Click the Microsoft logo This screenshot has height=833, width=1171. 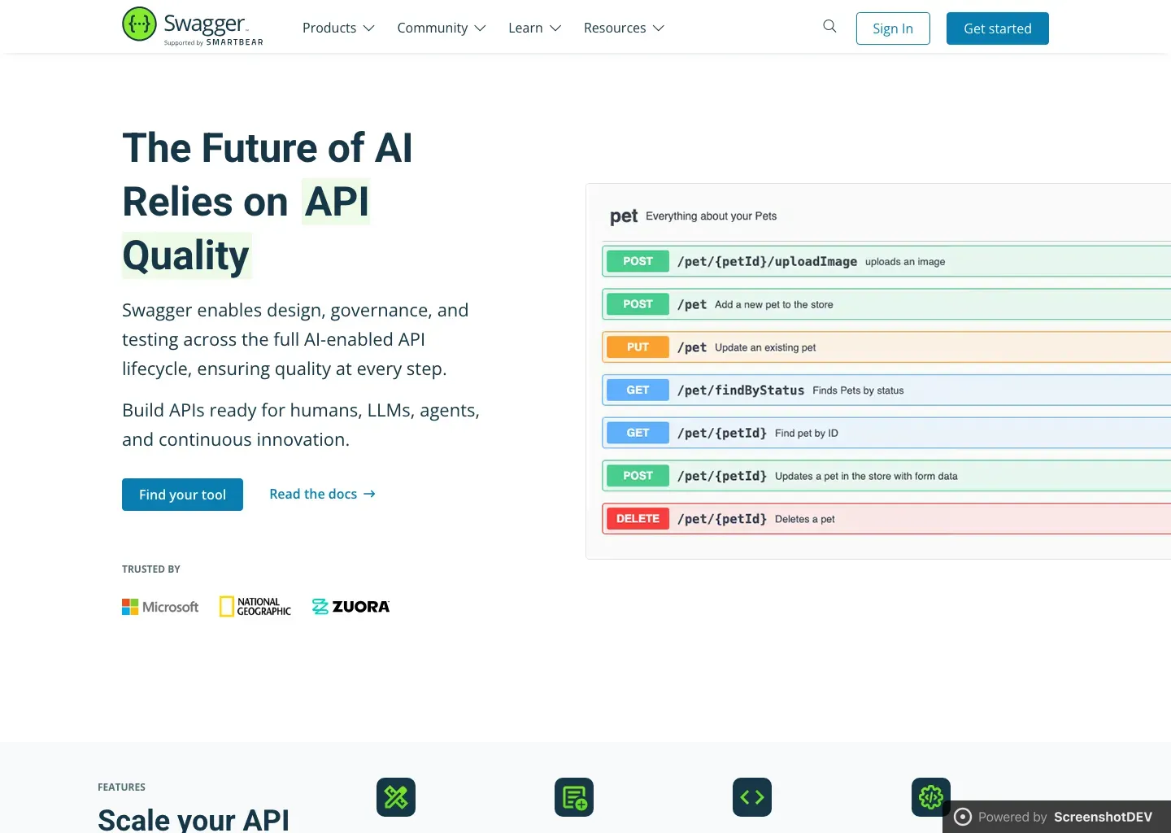(160, 607)
